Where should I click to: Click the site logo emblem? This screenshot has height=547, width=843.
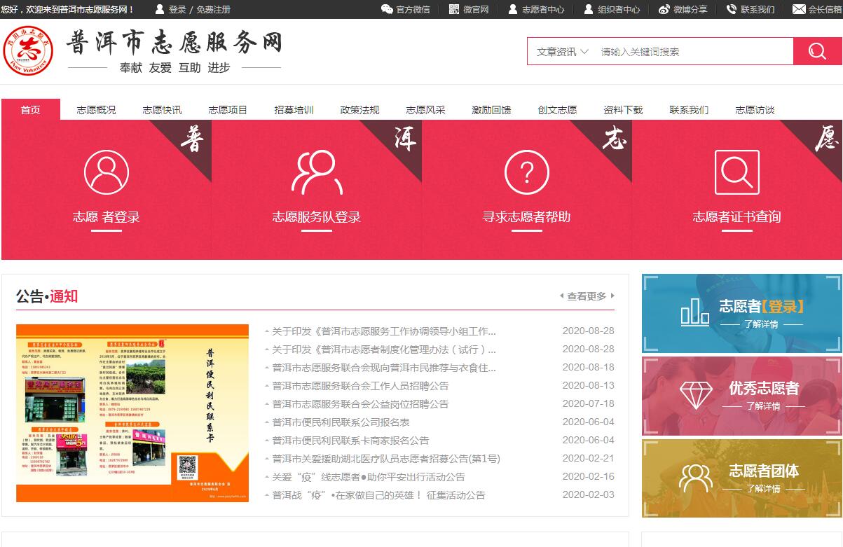tap(28, 50)
